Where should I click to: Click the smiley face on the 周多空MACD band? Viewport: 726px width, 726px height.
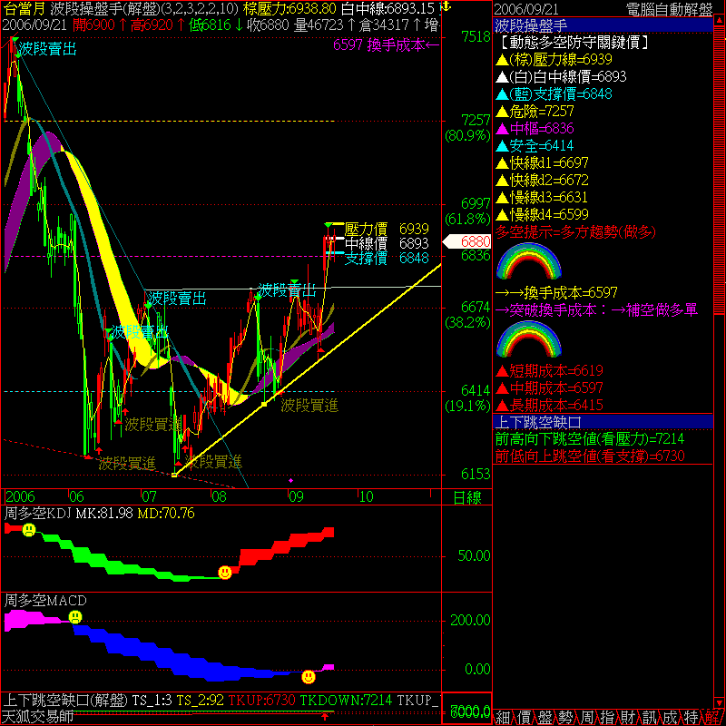(309, 677)
